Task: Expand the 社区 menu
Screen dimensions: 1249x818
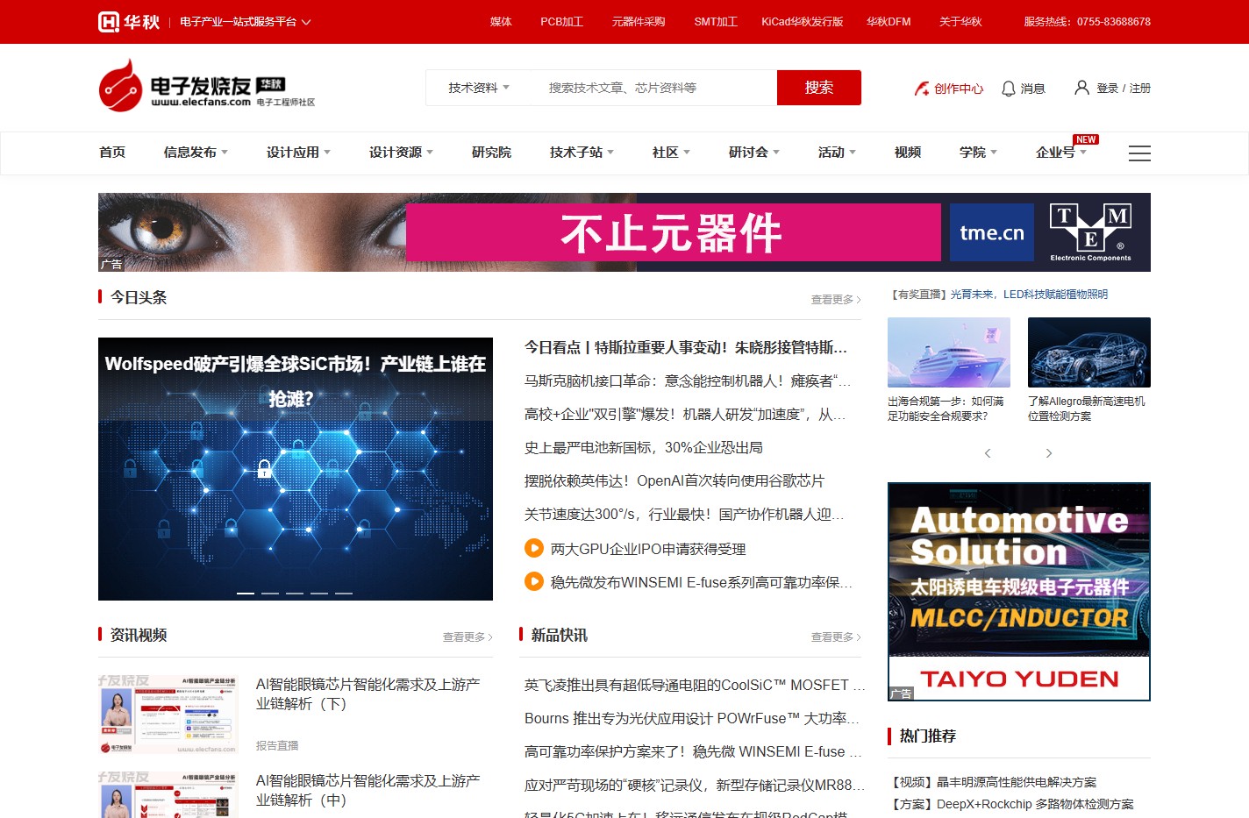Action: click(x=671, y=153)
